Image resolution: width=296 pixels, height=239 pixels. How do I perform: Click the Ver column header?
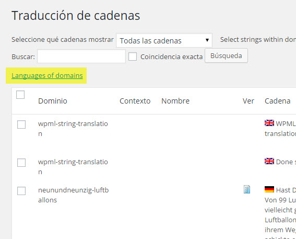(x=248, y=101)
